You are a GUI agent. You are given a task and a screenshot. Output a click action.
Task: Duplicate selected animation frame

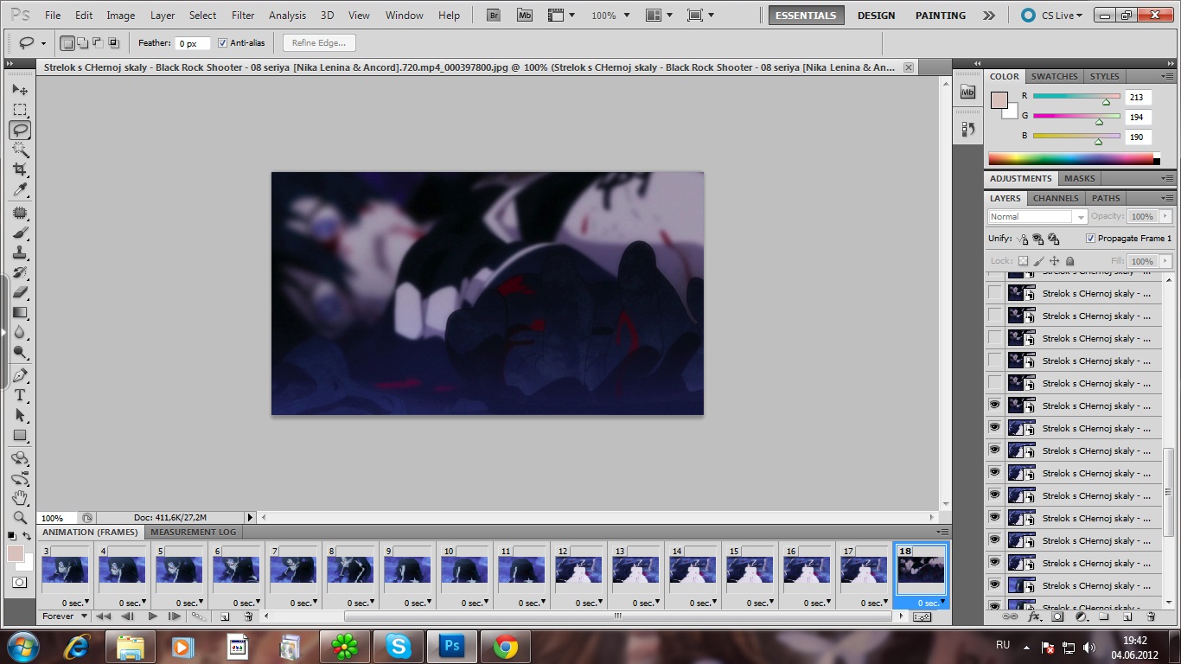(225, 616)
